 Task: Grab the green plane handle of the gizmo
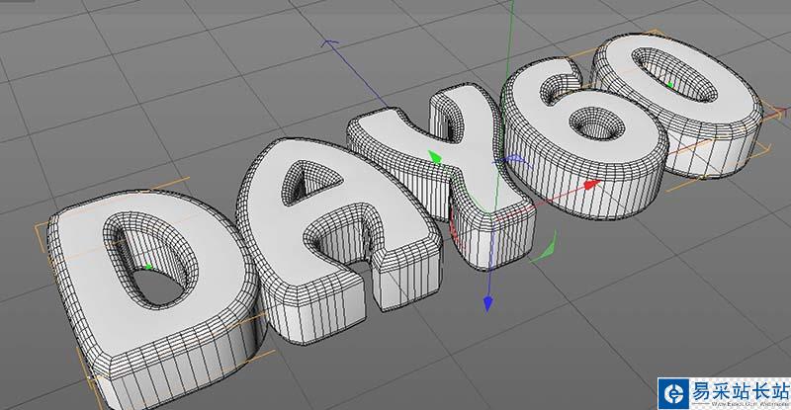pos(544,247)
